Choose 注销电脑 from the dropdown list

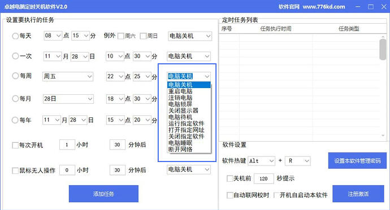189,98
